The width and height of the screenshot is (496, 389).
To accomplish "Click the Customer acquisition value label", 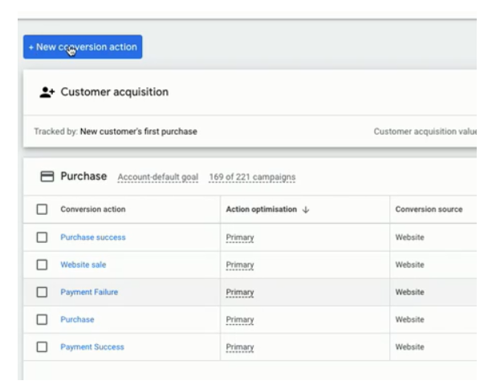I will point(425,132).
